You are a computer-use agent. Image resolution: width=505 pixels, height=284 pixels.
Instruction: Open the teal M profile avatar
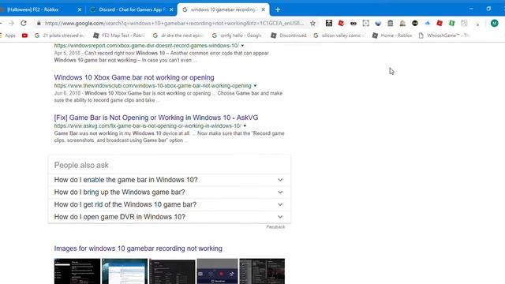(495, 23)
